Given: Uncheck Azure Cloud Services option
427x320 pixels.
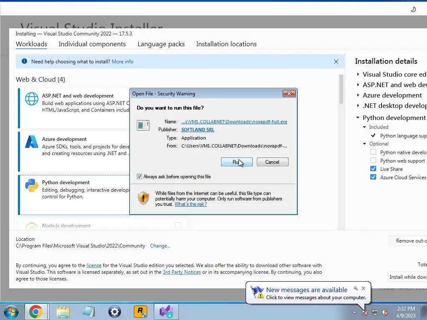Looking at the screenshot, I should tap(373, 177).
